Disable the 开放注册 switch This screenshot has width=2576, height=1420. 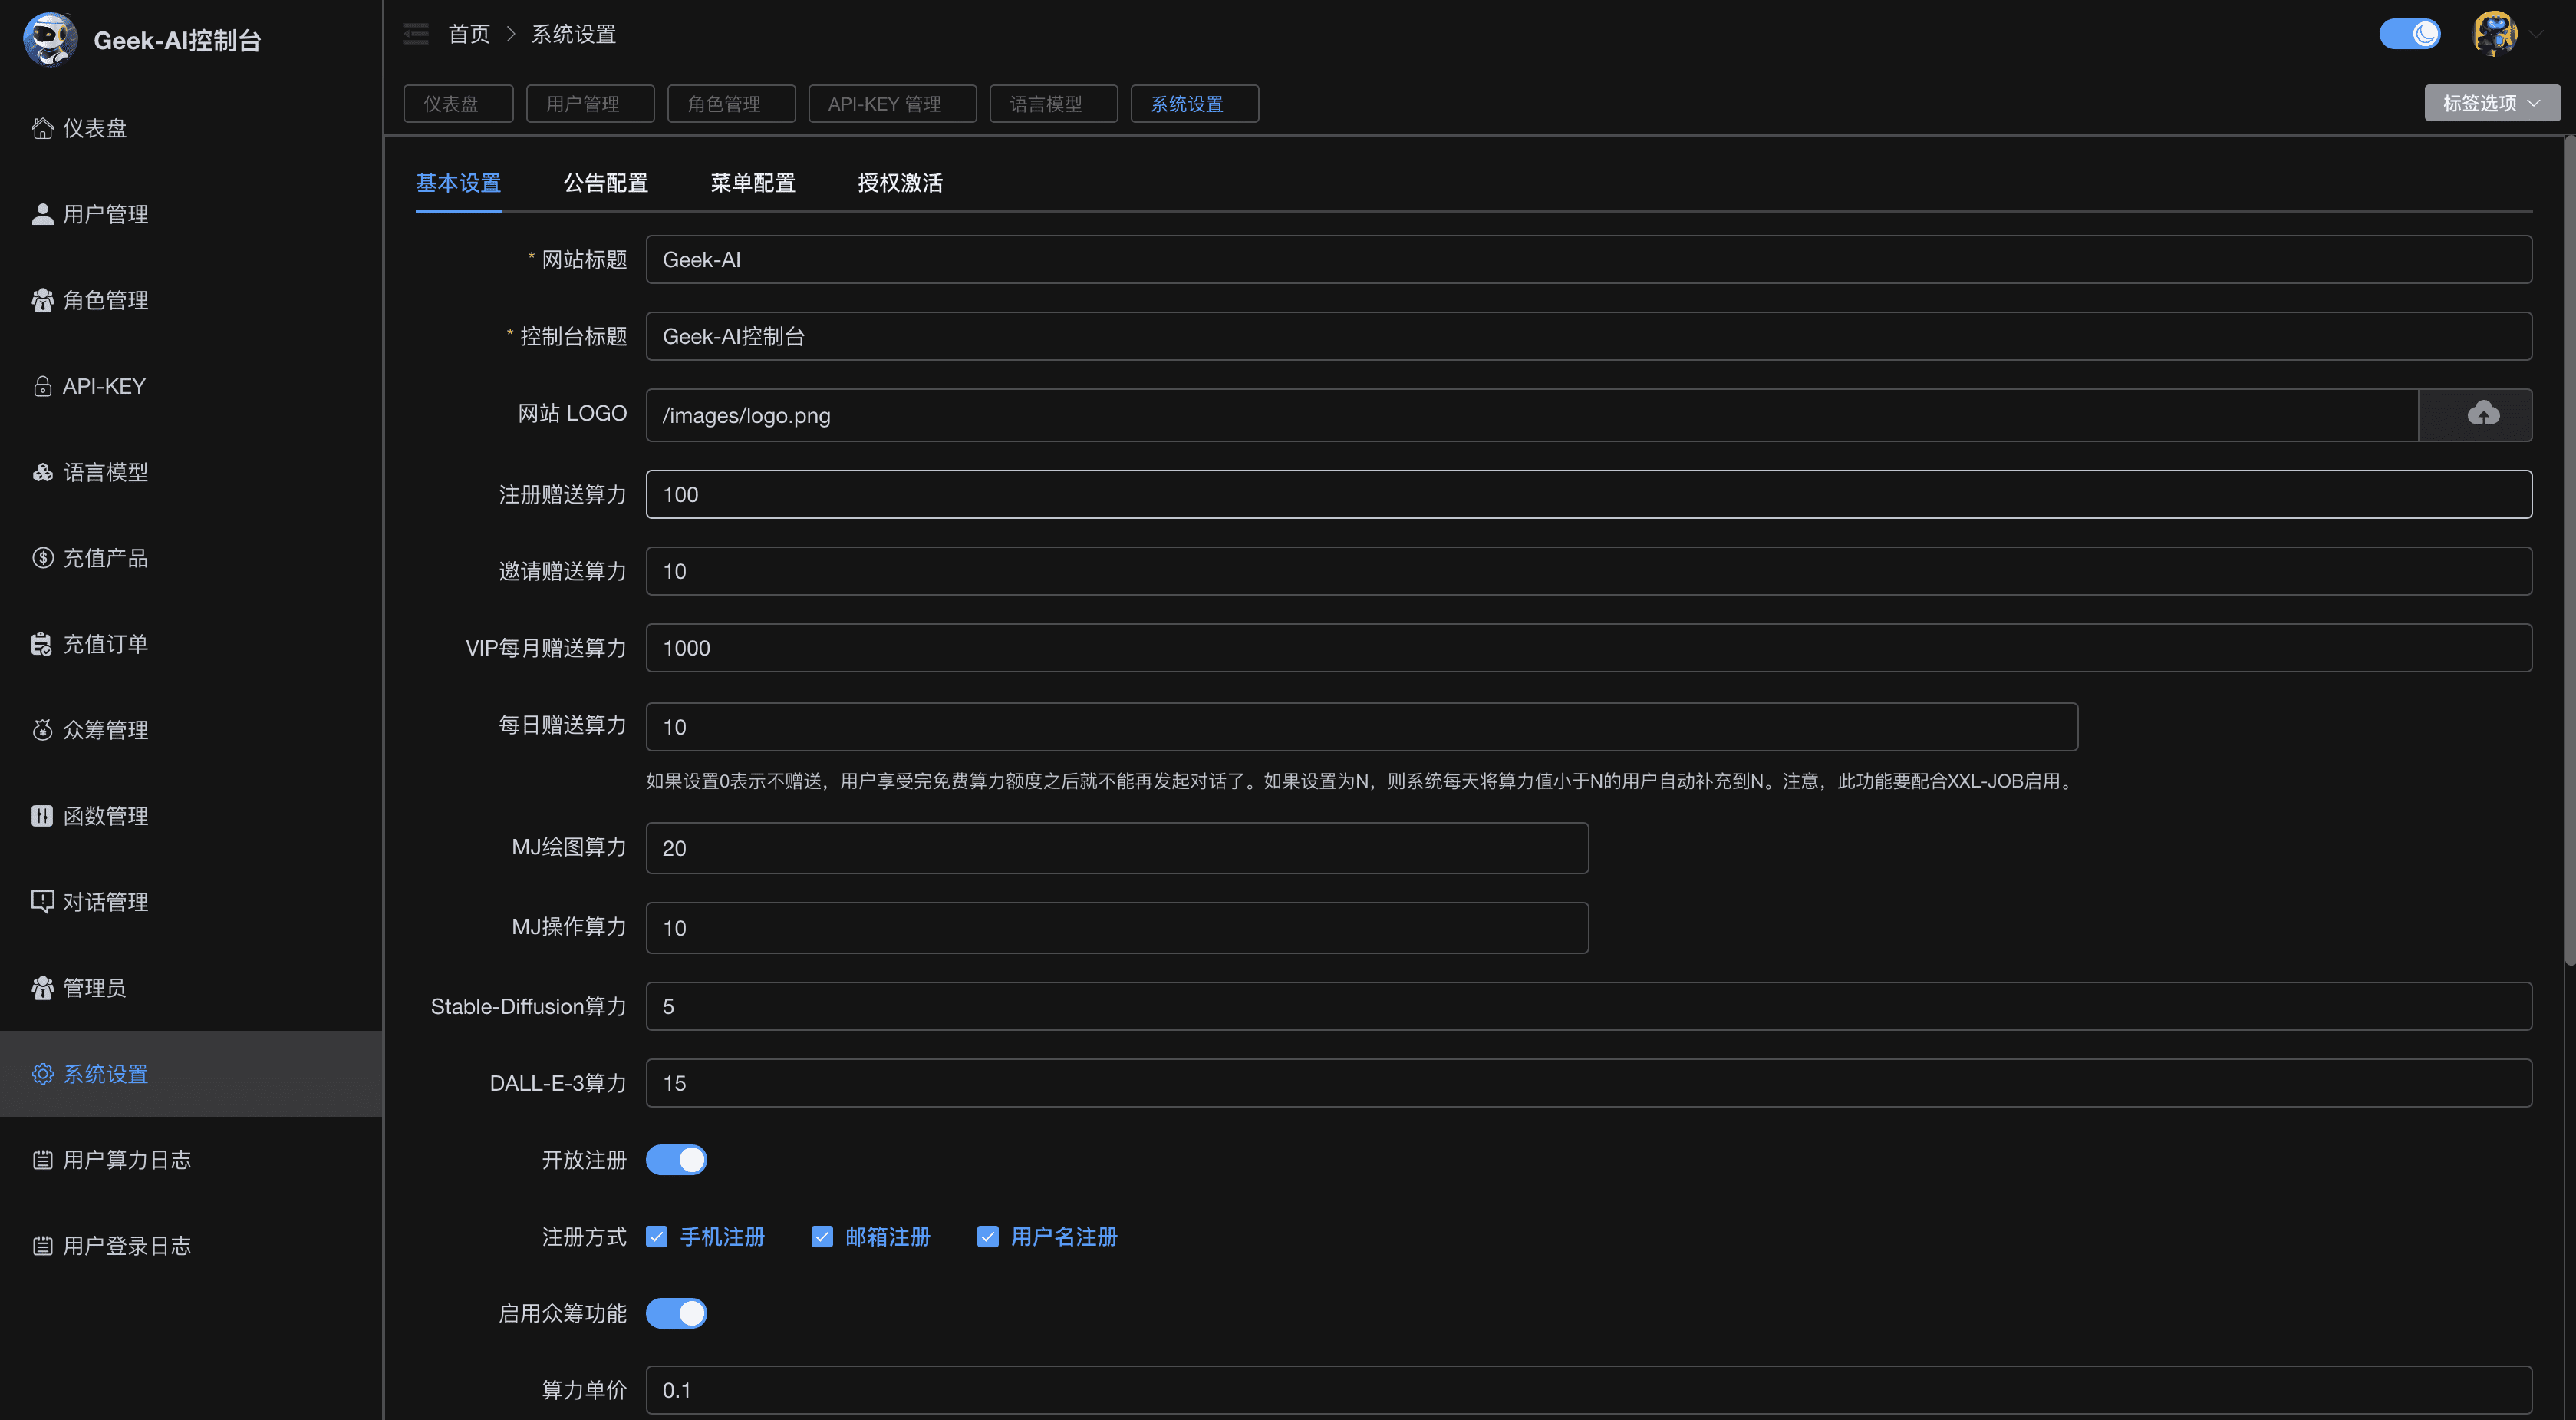676,1160
